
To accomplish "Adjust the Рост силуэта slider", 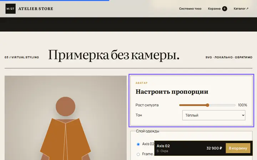I will pyautogui.click(x=207, y=105).
